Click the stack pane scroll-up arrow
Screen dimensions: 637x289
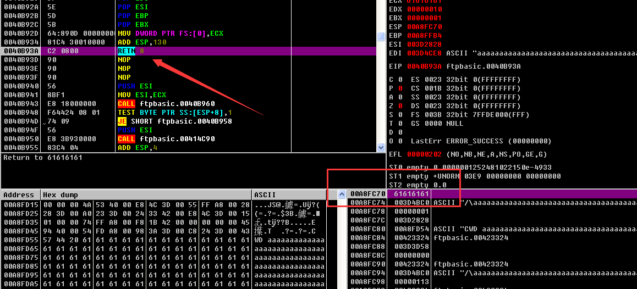pyautogui.click(x=342, y=194)
